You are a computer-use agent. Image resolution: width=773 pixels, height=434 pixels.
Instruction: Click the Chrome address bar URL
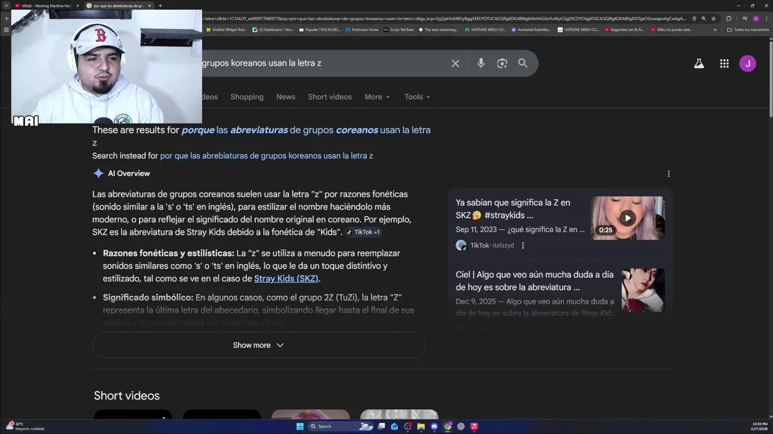point(444,19)
